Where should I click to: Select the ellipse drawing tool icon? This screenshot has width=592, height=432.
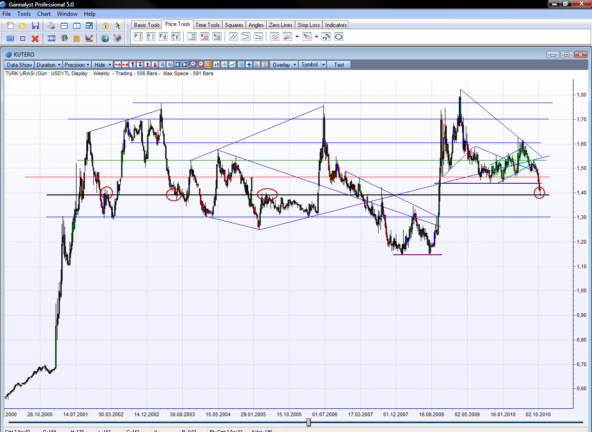[x=339, y=37]
